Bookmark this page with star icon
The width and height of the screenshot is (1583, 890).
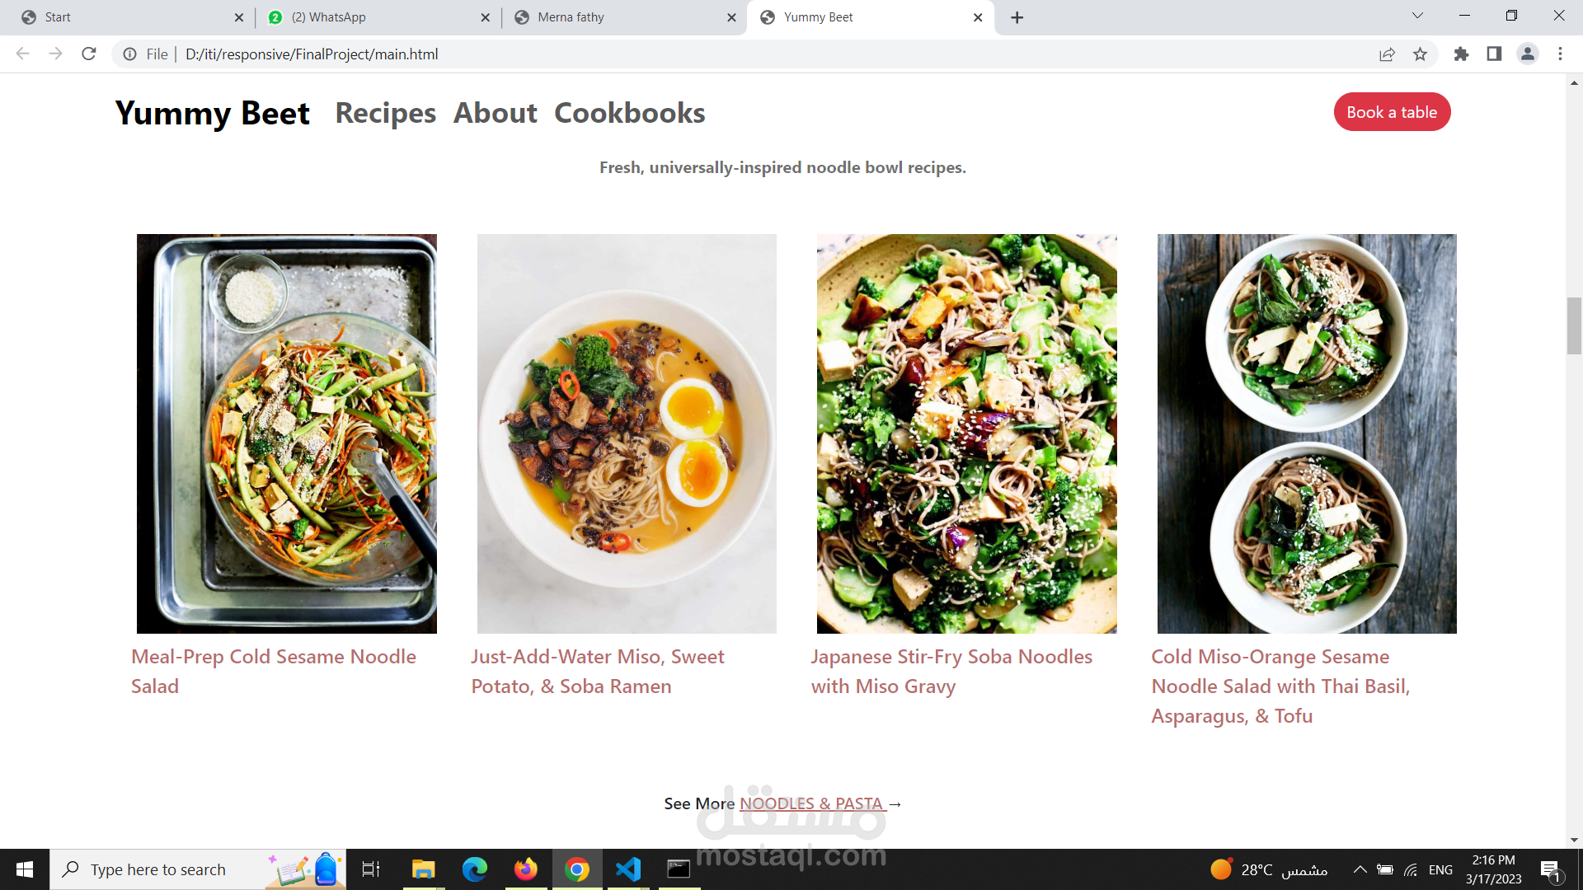tap(1420, 54)
